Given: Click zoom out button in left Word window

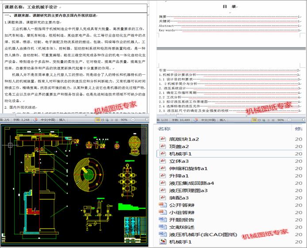Looking at the screenshot, I should 133,120.
